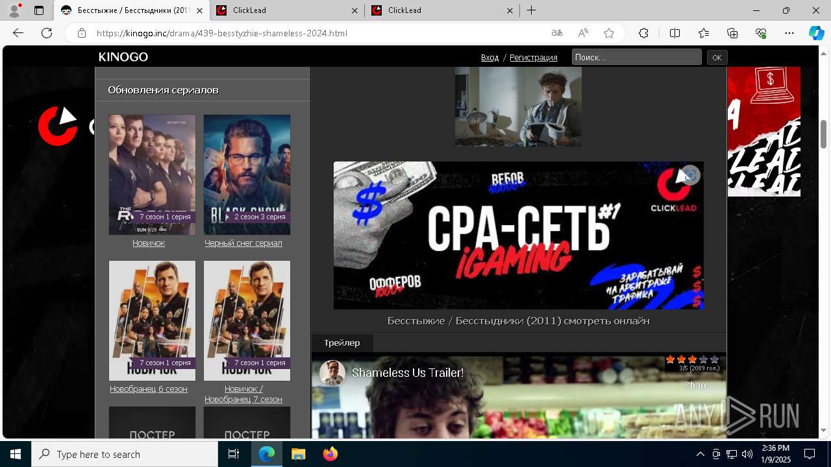Click the site search field Поиск
Screen dimensions: 831x467
click(x=636, y=57)
